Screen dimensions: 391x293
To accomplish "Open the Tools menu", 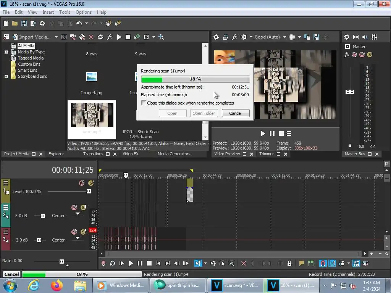I will (x=65, y=12).
